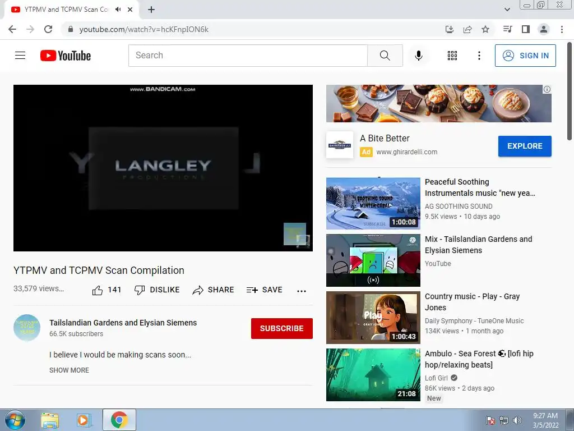Close the YTPMV YouTube tab
Viewport: 574px width, 431px height.
coord(130,10)
